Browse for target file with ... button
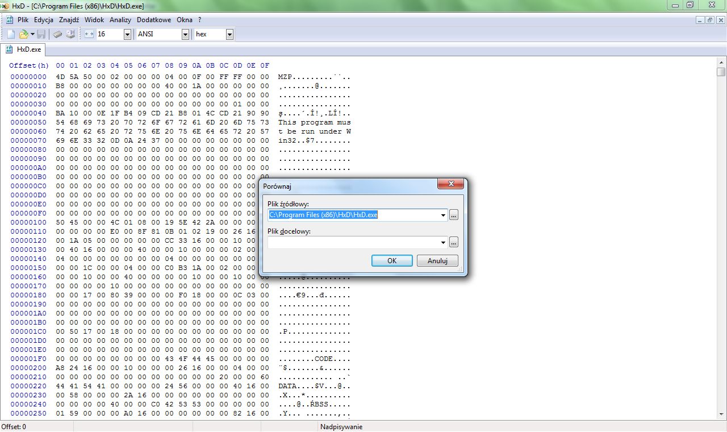Screen dimensions: 727x432 (453, 242)
